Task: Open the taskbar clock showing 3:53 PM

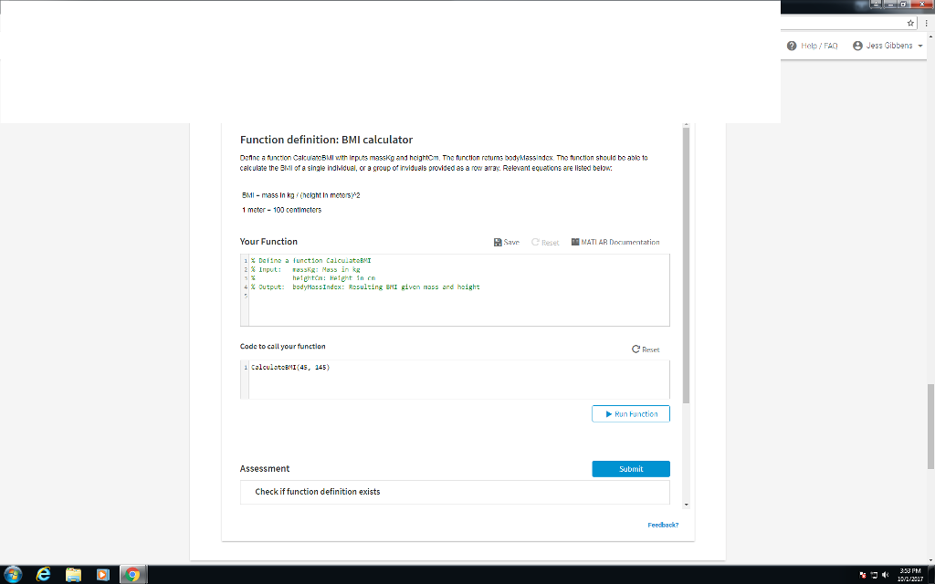Action: pyautogui.click(x=910, y=575)
